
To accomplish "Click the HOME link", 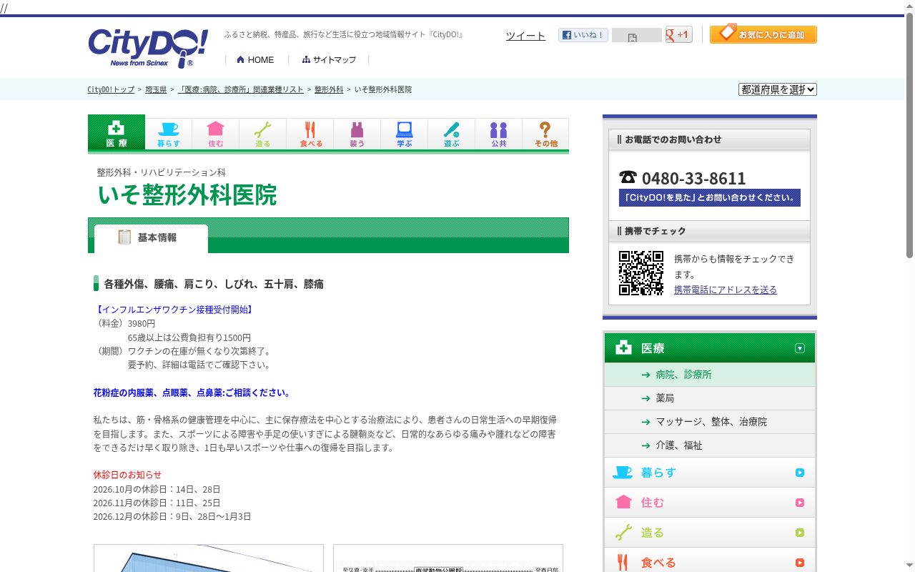I will (255, 60).
